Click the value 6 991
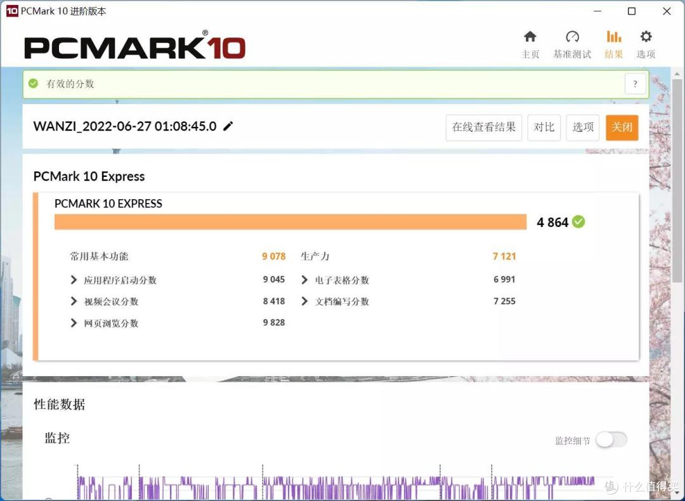 (504, 280)
